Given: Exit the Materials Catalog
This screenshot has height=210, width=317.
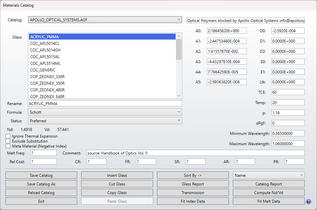Looking at the screenshot, I should coord(41,201).
